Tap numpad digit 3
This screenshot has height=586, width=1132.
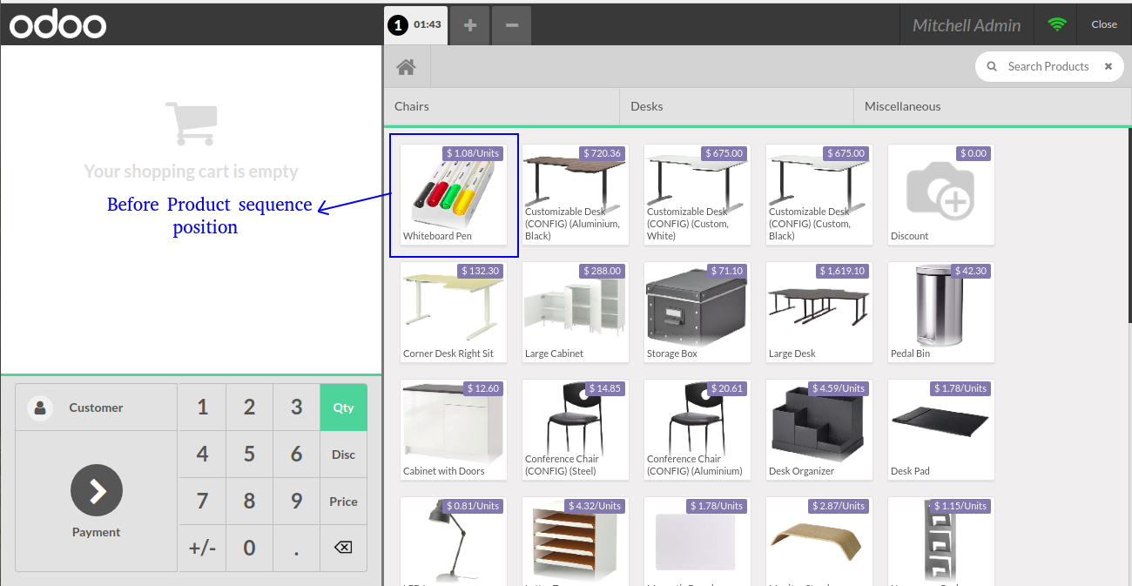296,408
